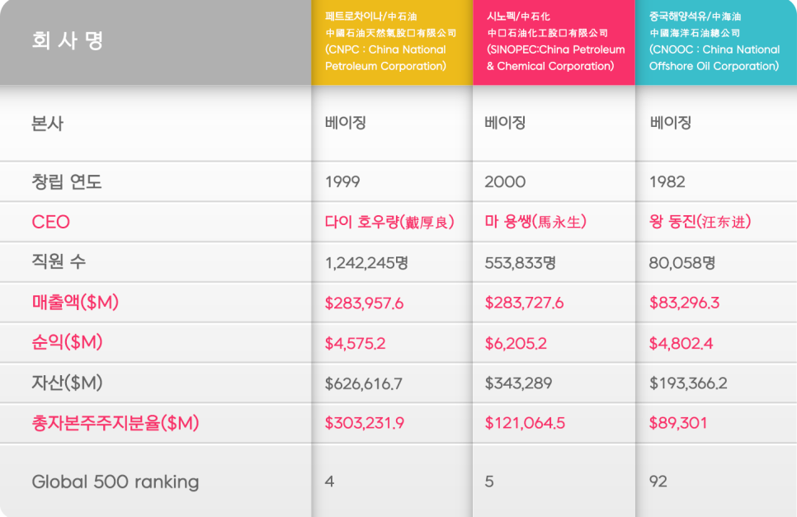Click the founding year '1982'

point(667,181)
